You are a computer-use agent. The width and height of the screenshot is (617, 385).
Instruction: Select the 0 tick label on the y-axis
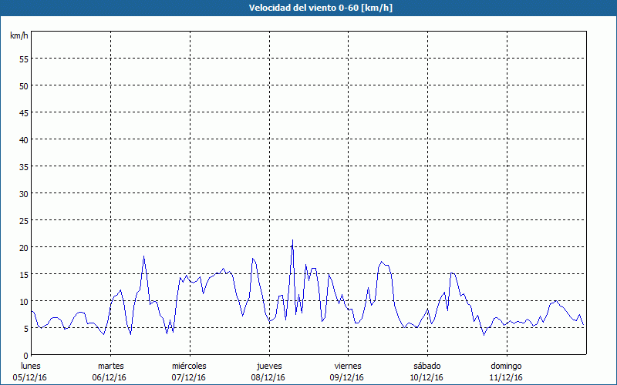pyautogui.click(x=25, y=355)
